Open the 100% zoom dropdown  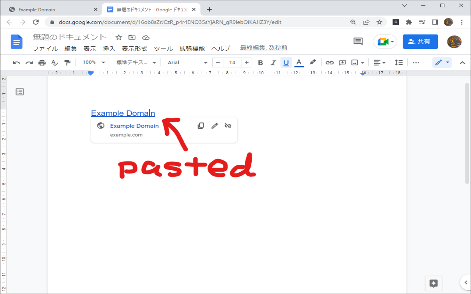[94, 62]
